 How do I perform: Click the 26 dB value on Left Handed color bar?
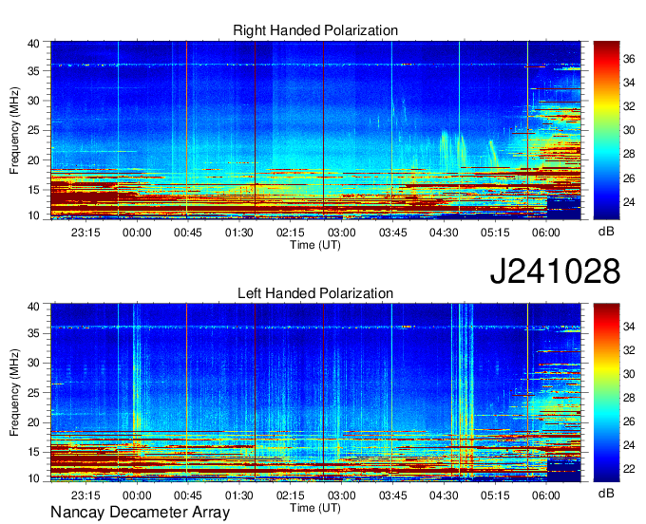(x=629, y=421)
